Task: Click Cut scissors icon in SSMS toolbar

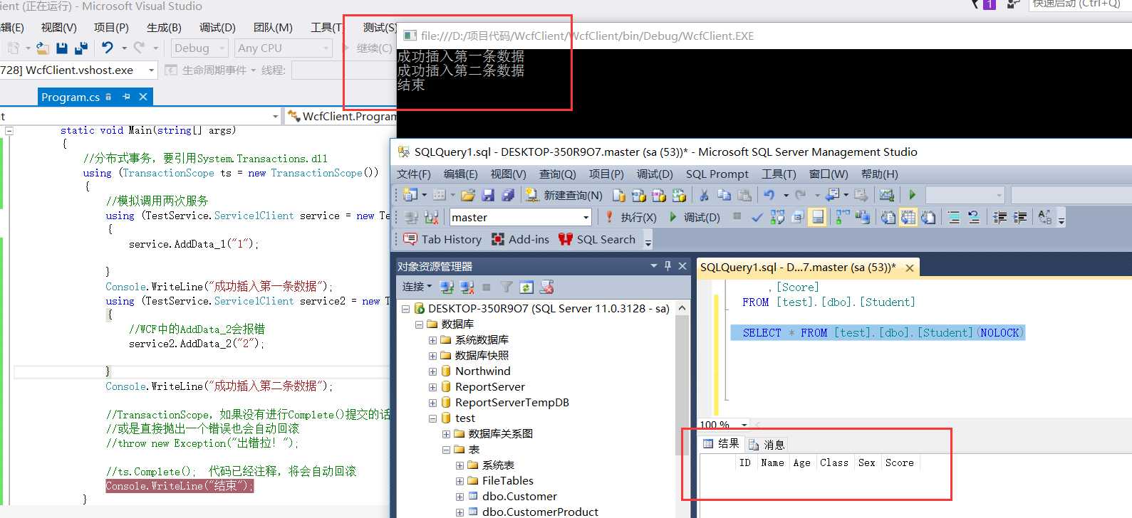Action: (704, 195)
